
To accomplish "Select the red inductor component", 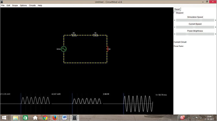I will point(107,49).
